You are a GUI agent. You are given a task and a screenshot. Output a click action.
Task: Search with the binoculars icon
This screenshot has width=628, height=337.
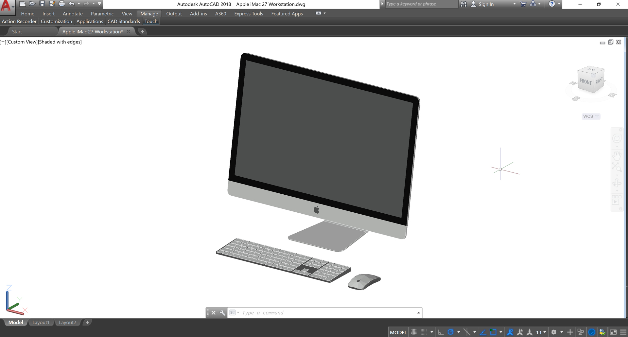(463, 4)
